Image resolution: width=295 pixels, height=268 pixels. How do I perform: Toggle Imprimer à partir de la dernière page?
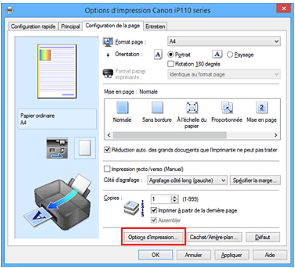click(154, 210)
